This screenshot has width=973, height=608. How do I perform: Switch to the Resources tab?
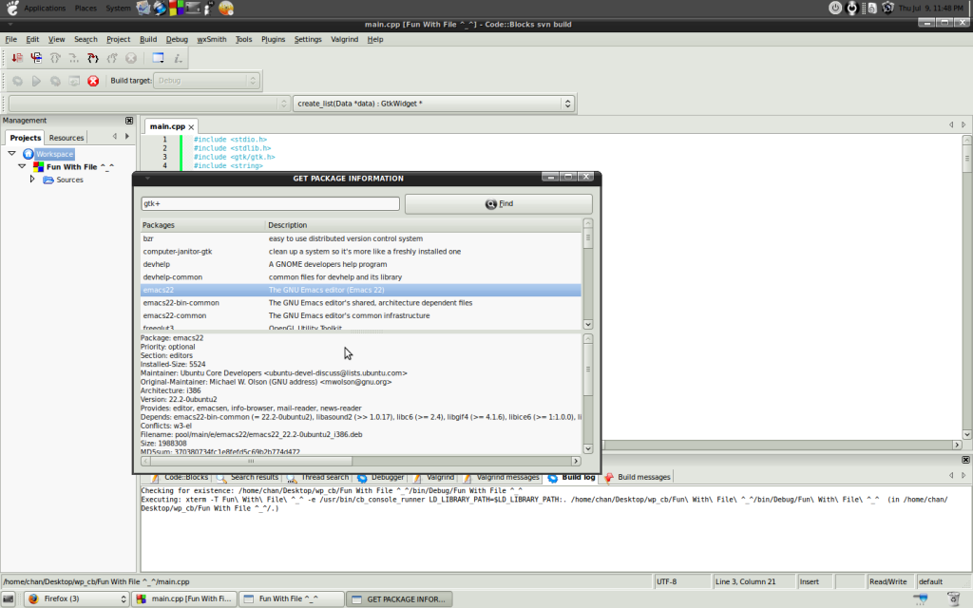click(x=67, y=138)
